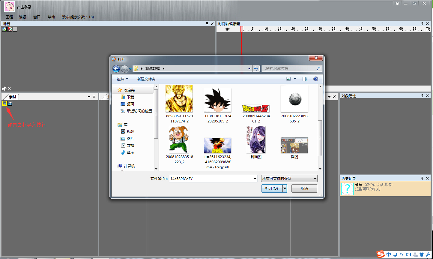
Task: Click the import material icon in 素材 panel
Action: tap(4, 104)
